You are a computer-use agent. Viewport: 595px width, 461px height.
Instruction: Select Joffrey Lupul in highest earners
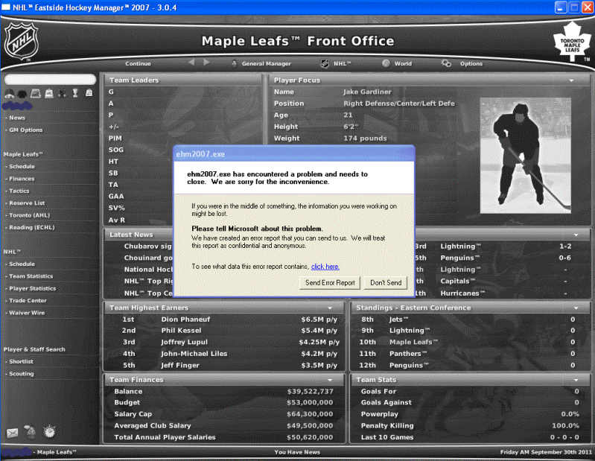184,343
